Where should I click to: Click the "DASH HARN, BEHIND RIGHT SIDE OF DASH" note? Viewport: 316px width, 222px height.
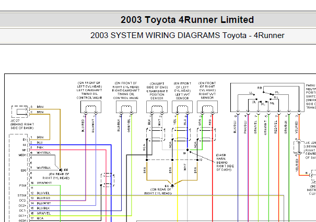tap(225, 163)
